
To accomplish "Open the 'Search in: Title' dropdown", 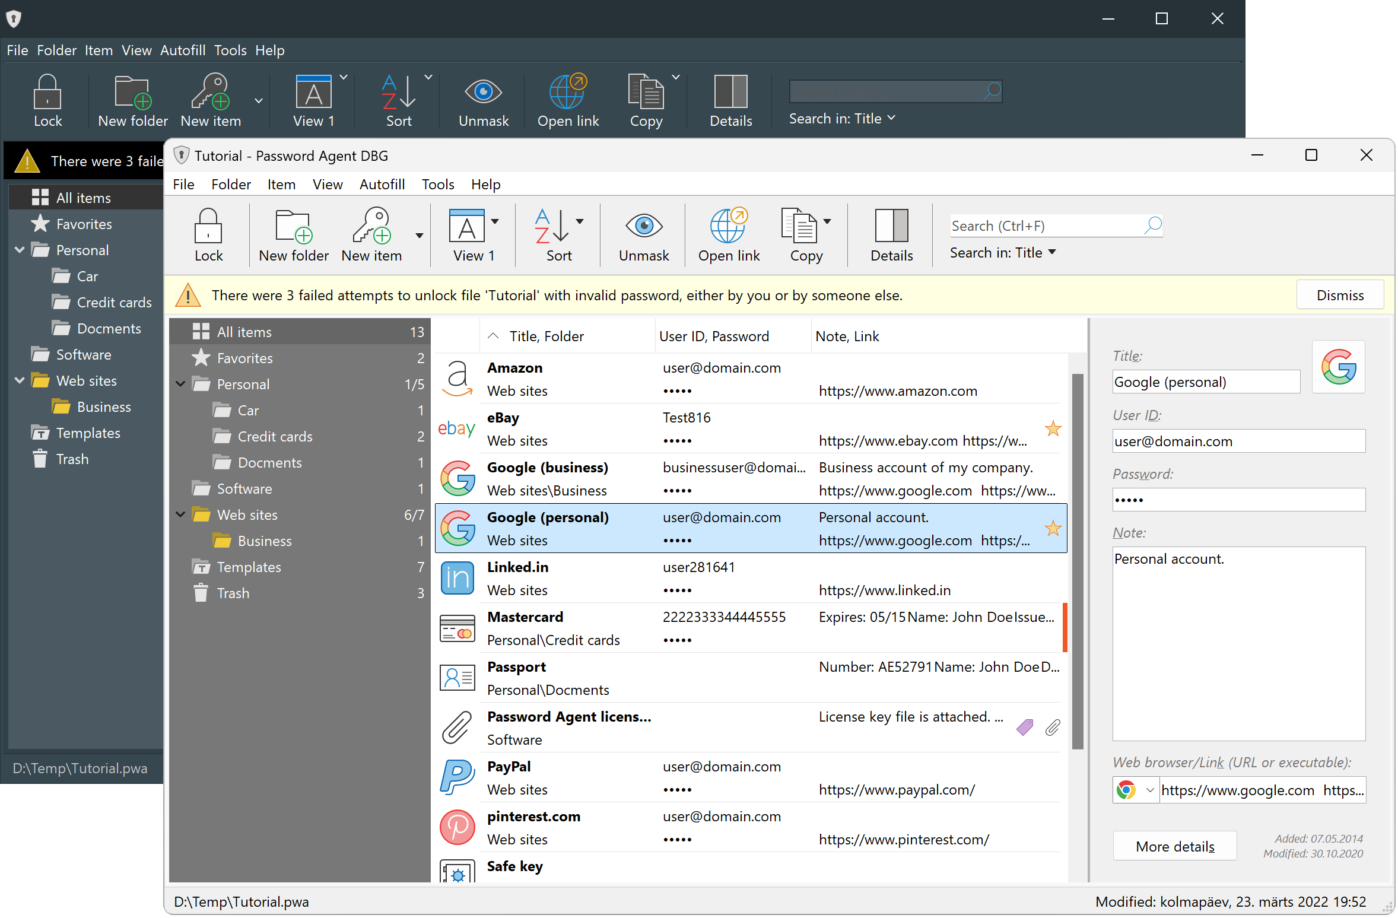I will click(1003, 253).
